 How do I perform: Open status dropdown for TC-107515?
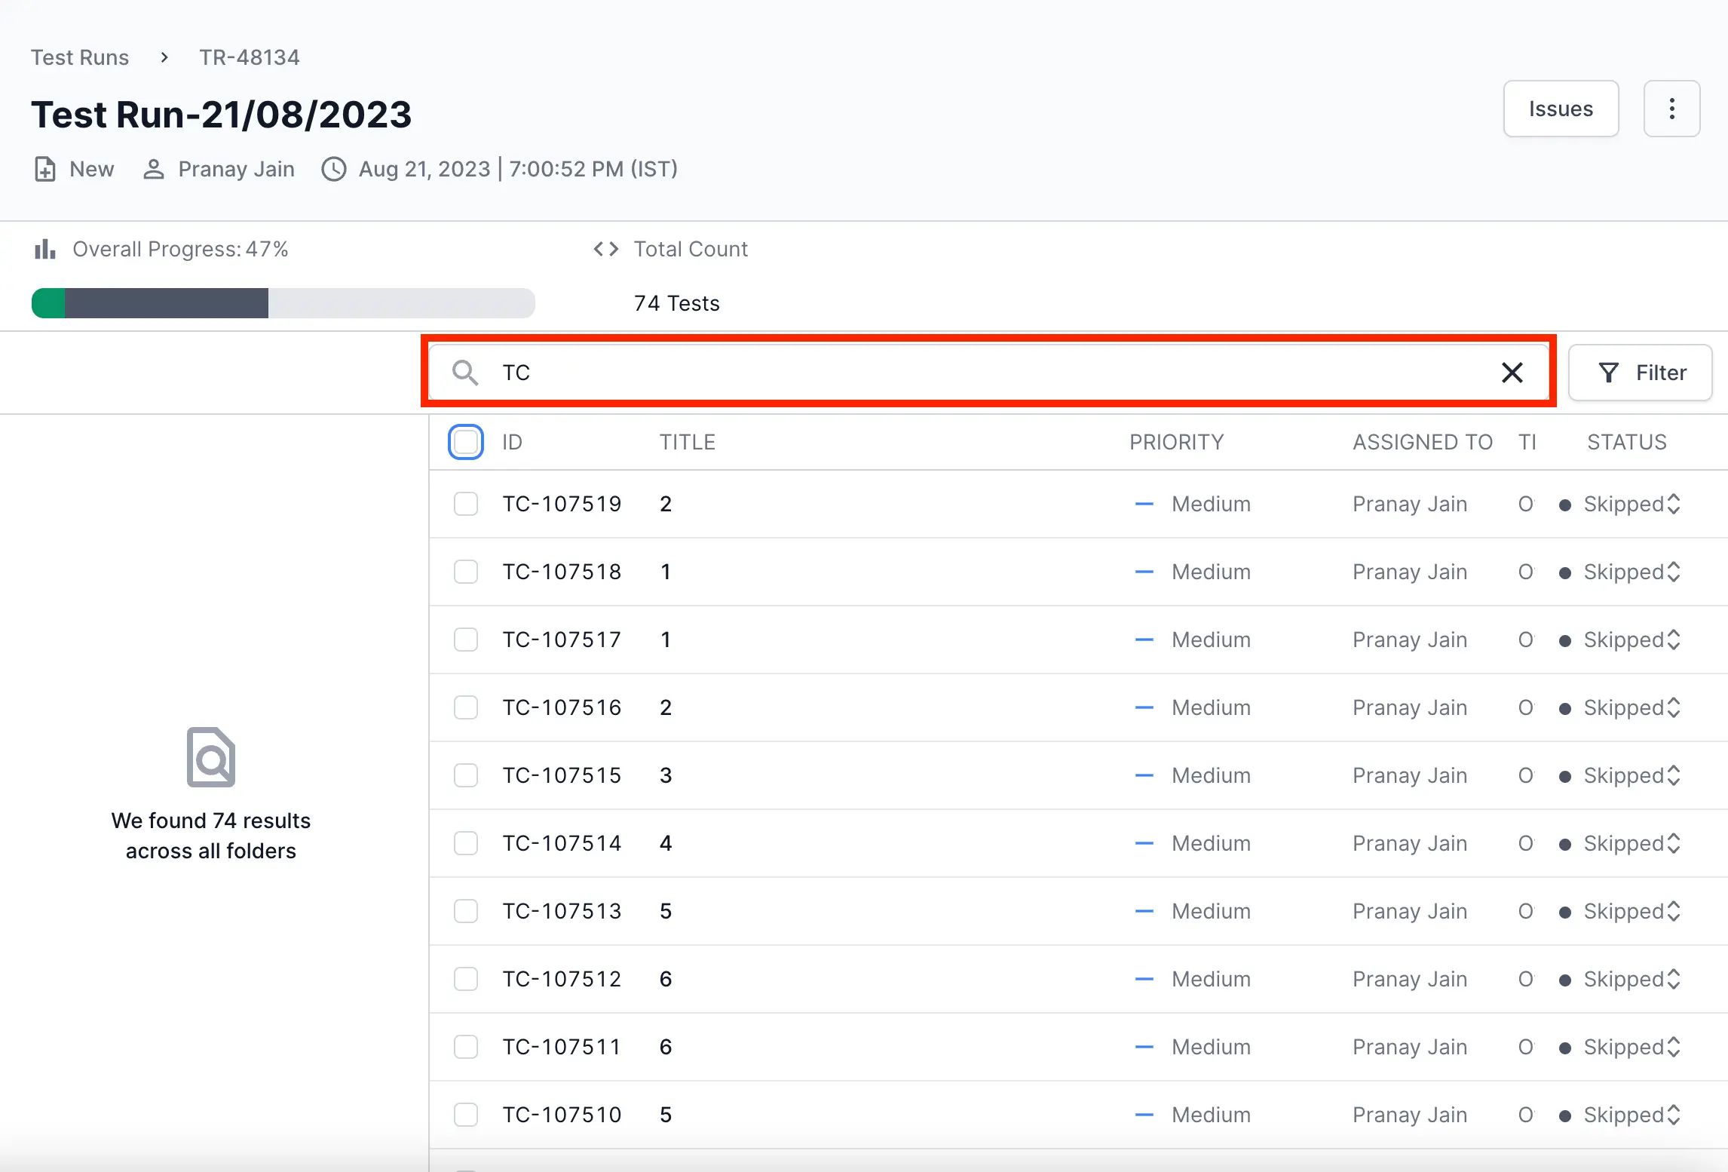point(1630,775)
